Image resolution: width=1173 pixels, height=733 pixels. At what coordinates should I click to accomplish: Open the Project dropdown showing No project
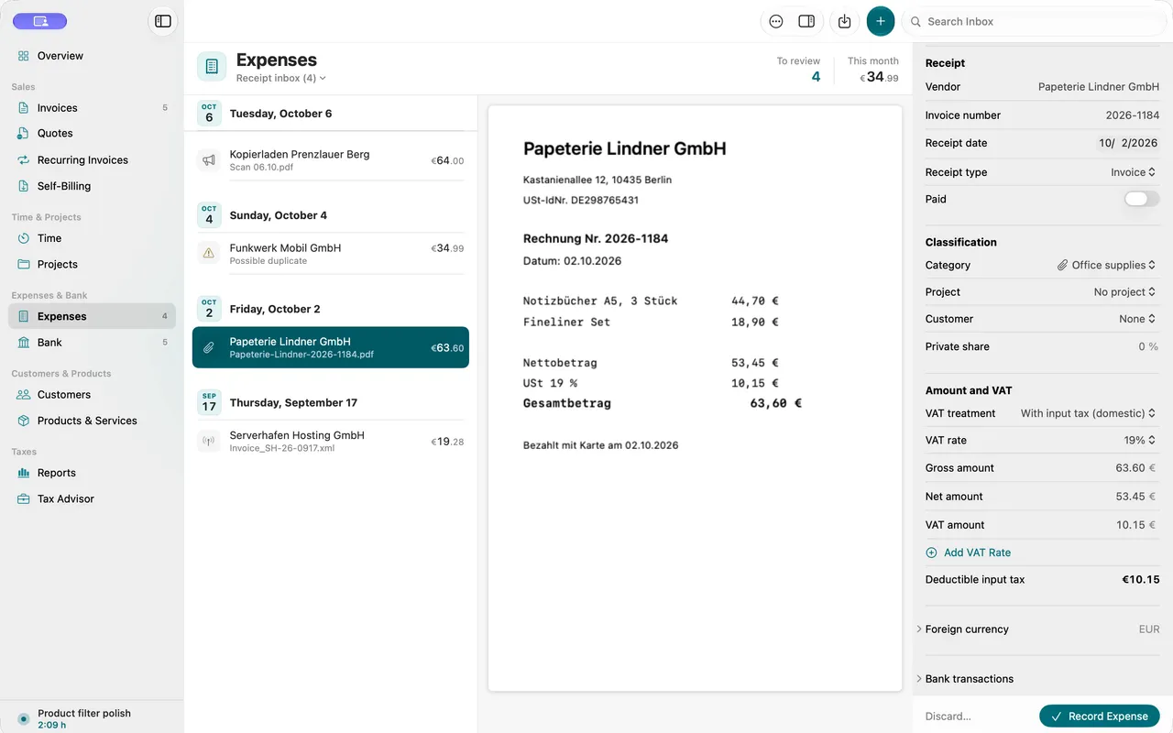(x=1125, y=292)
